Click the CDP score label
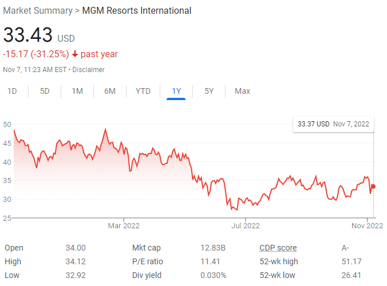The width and height of the screenshot is (387, 286). tap(278, 248)
